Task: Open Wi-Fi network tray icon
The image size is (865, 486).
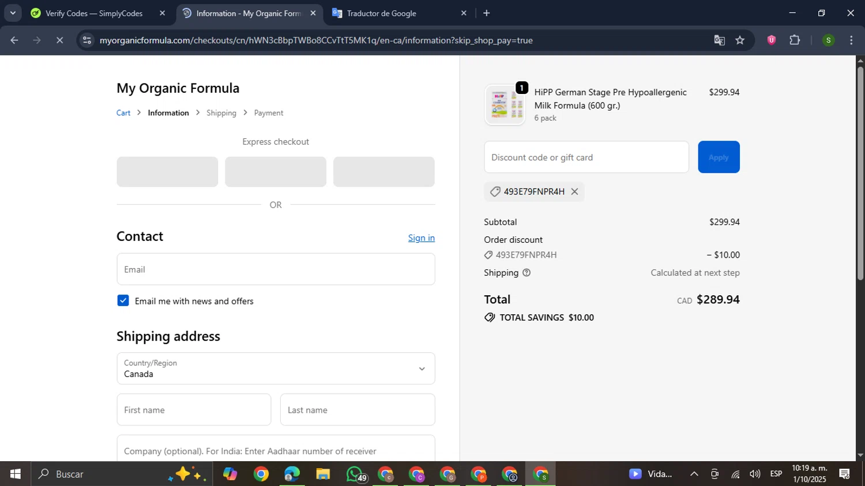Action: (735, 474)
